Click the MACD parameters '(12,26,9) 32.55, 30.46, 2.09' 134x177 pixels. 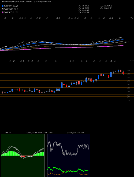click(36, 132)
